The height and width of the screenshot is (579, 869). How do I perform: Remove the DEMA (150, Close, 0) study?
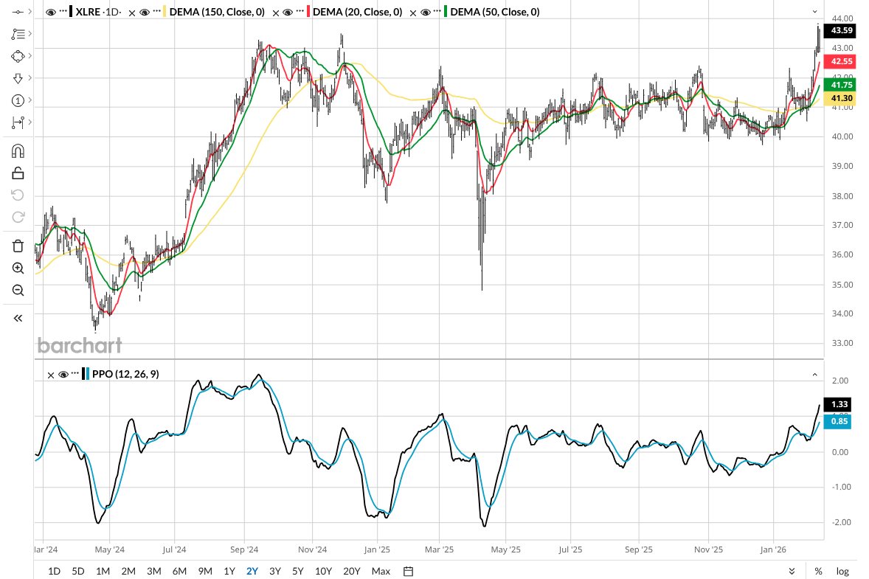(133, 13)
